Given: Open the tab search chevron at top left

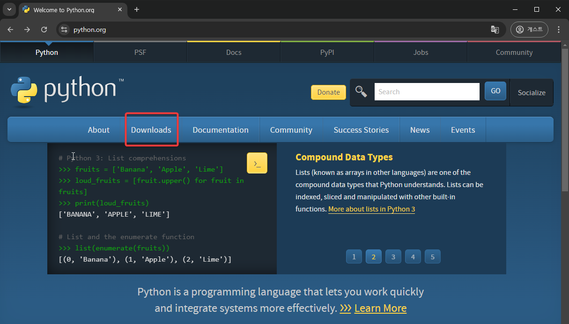Looking at the screenshot, I should 8,9.
